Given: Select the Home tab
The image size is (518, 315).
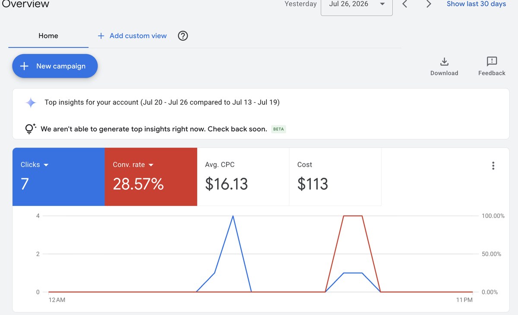Looking at the screenshot, I should click(48, 36).
